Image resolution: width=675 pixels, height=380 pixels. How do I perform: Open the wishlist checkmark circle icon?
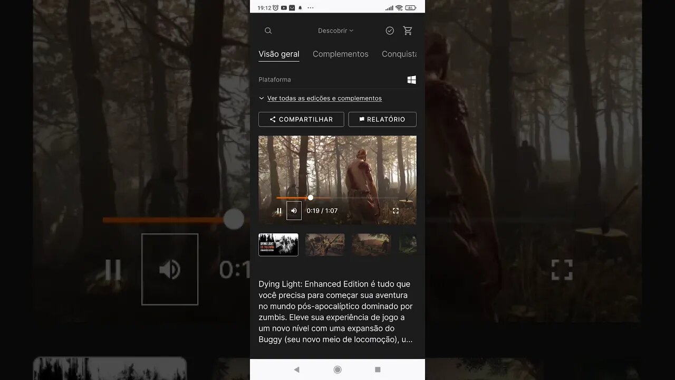[x=390, y=31]
